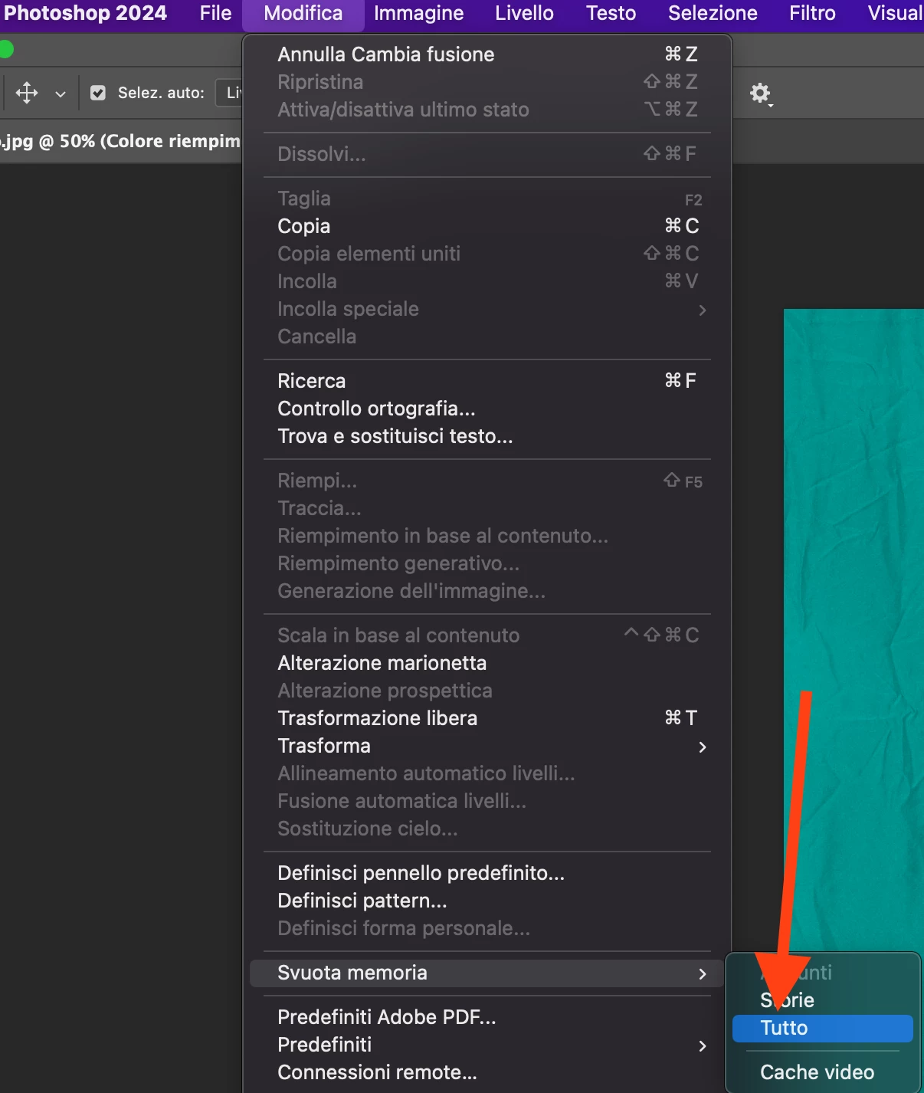Choose Ricerca menu entry

(x=487, y=381)
